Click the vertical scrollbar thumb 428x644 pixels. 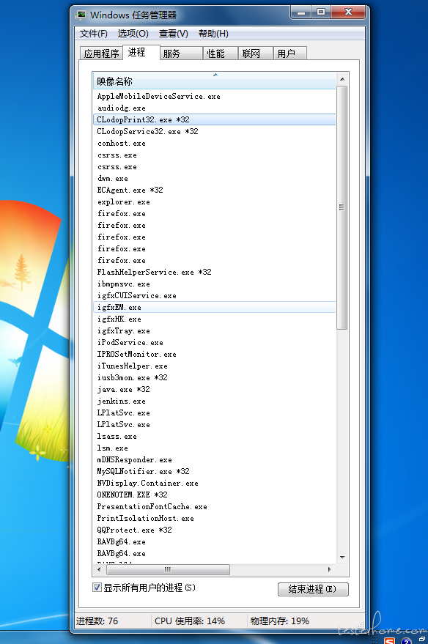pyautogui.click(x=342, y=207)
